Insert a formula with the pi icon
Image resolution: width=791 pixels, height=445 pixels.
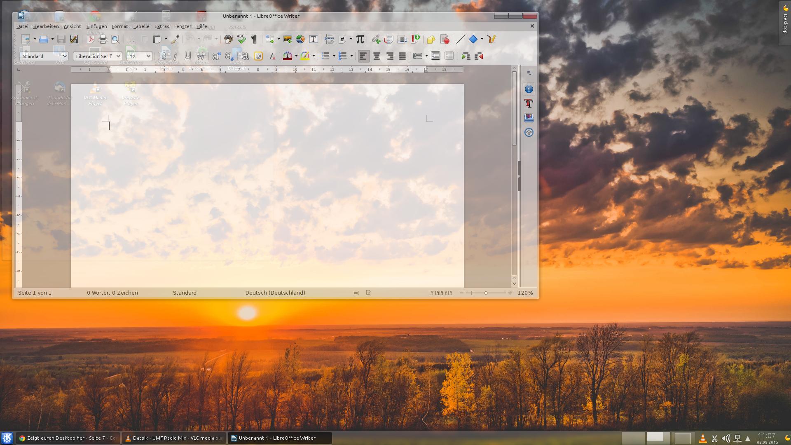(360, 40)
